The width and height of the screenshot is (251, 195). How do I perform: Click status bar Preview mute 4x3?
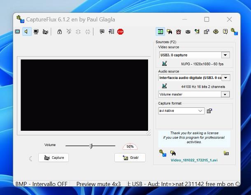98,184
